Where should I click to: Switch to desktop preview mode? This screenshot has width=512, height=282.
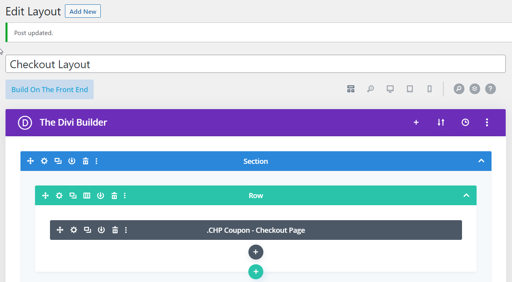pyautogui.click(x=390, y=89)
